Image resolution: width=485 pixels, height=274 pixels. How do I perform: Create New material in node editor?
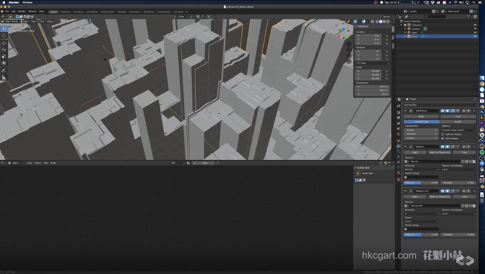tap(205, 163)
